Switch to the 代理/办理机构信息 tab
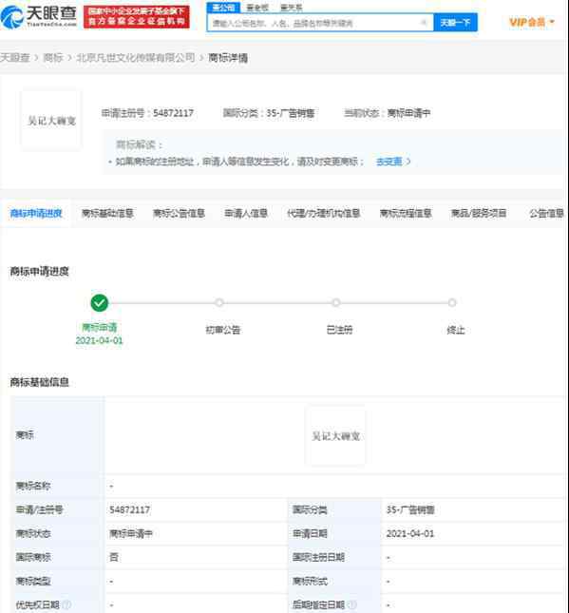Viewport: 569px width, 613px height. 324,213
